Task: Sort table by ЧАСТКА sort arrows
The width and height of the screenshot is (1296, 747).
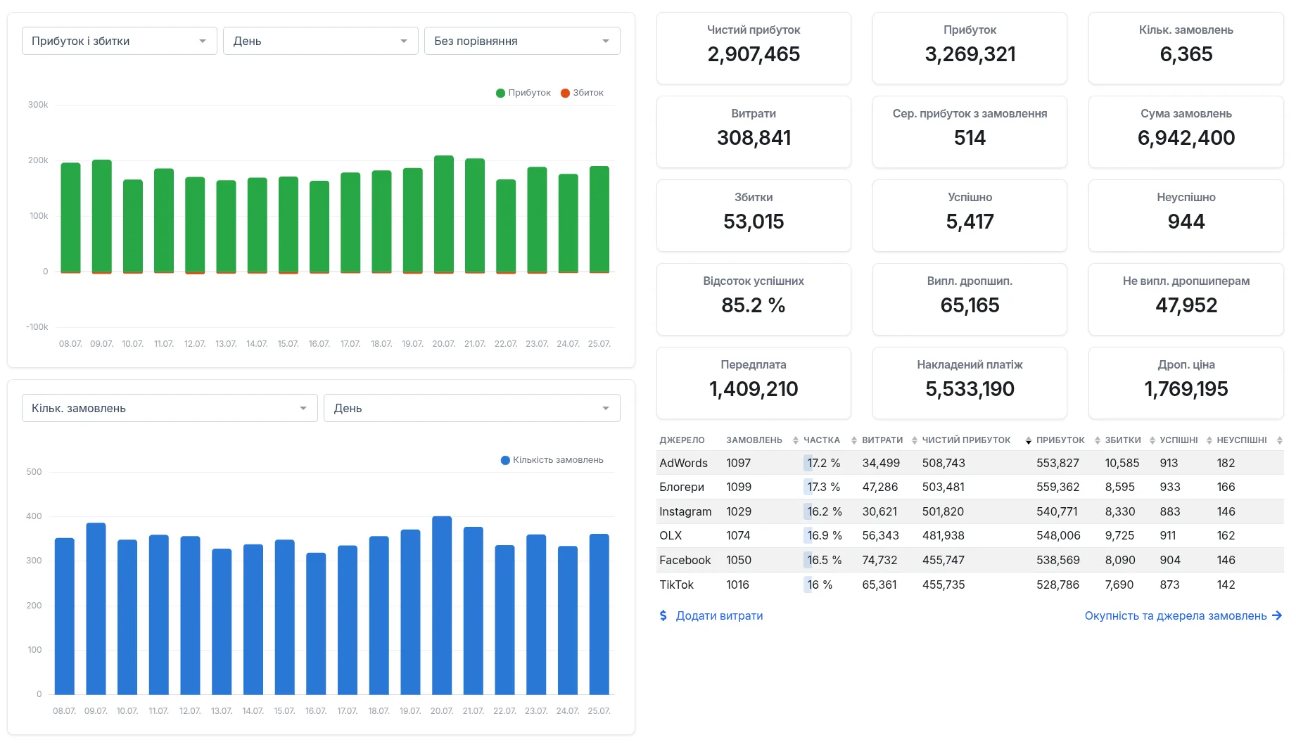Action: (853, 440)
